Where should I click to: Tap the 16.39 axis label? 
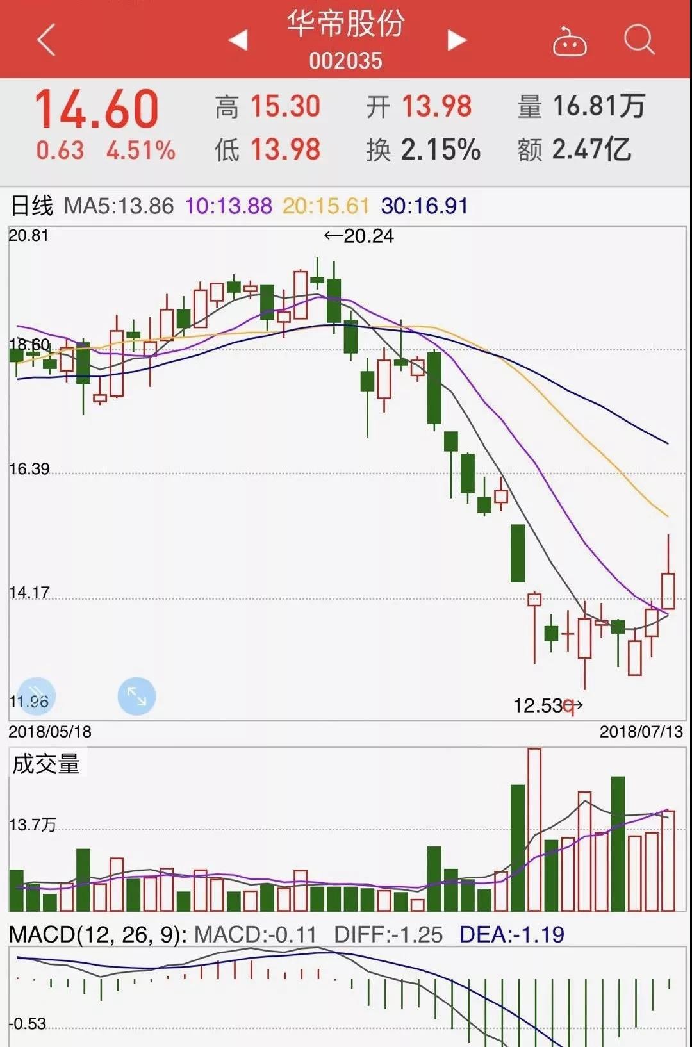(x=29, y=468)
